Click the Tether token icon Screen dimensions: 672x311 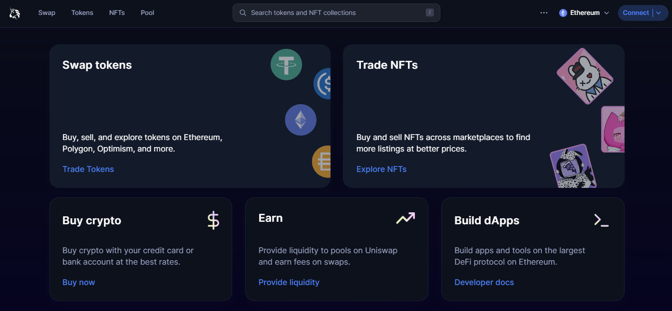(286, 65)
